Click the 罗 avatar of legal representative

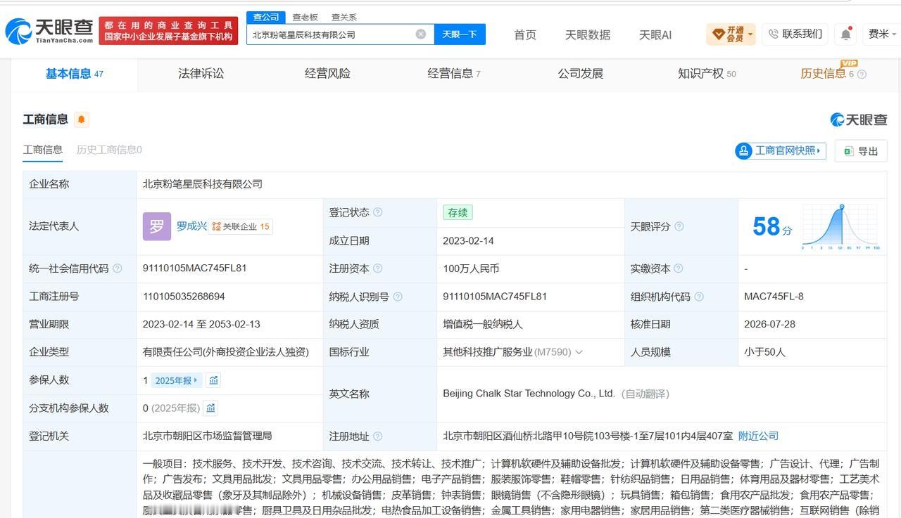[156, 226]
